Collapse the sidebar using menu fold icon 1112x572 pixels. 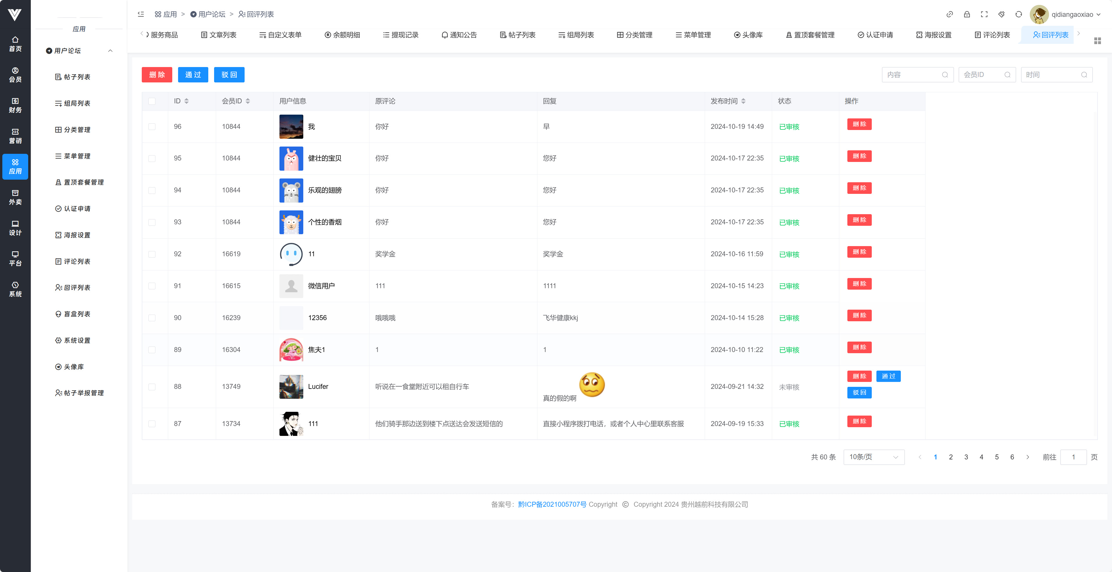click(x=141, y=14)
